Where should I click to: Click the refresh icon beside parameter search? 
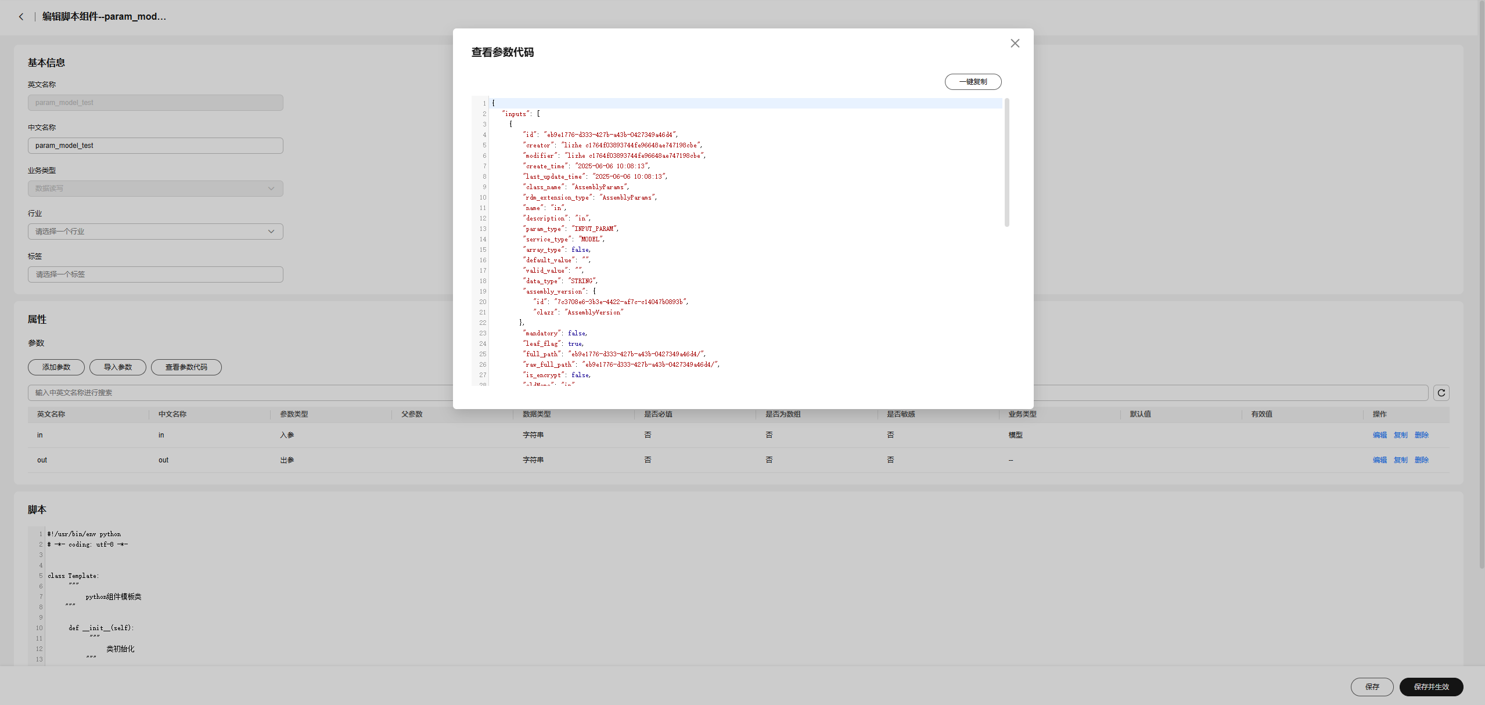pyautogui.click(x=1441, y=393)
